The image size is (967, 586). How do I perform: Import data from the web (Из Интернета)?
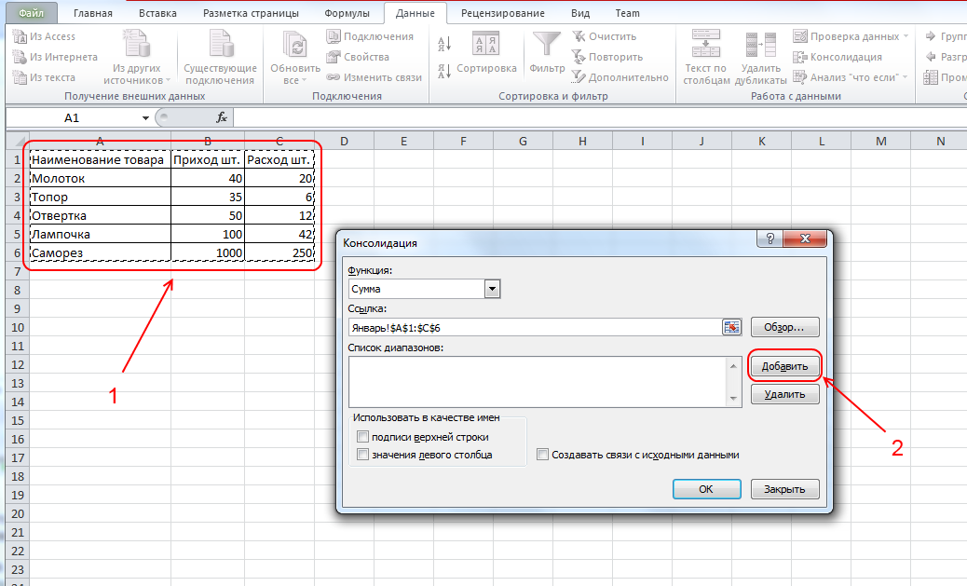[55, 58]
